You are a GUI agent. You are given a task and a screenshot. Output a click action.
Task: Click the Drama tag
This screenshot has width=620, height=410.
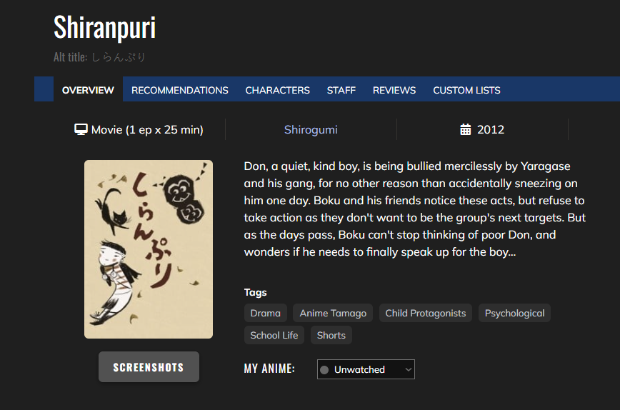click(265, 313)
